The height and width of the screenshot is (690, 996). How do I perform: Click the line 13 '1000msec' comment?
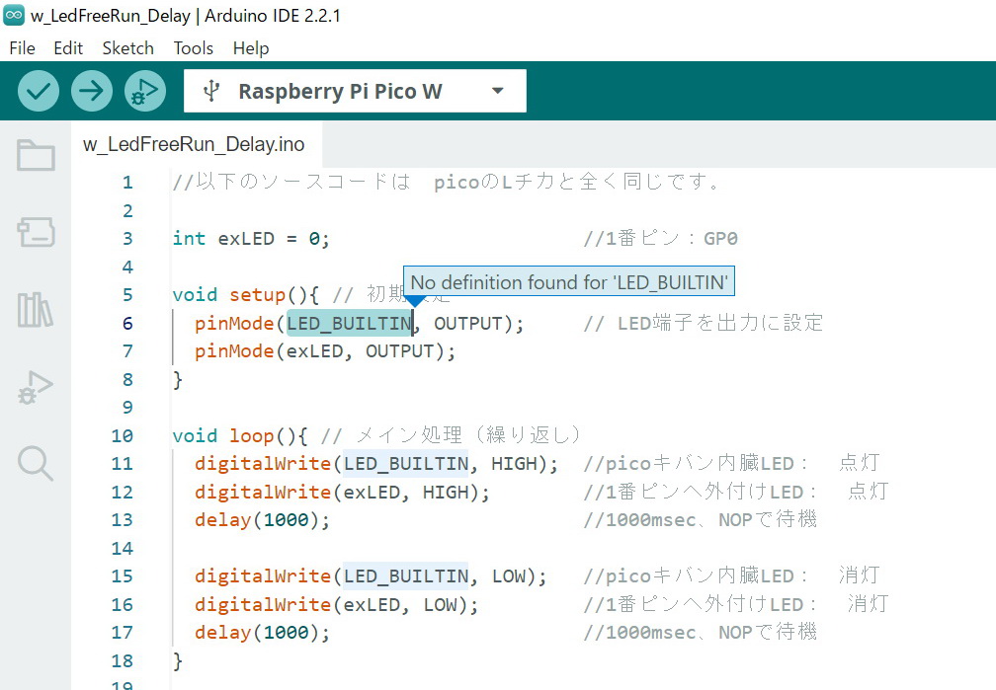point(700,519)
